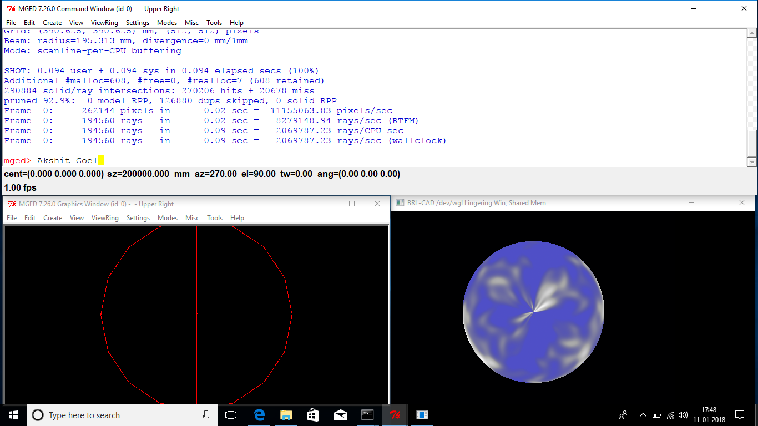Show hidden system tray icons
The height and width of the screenshot is (426, 758).
point(643,415)
